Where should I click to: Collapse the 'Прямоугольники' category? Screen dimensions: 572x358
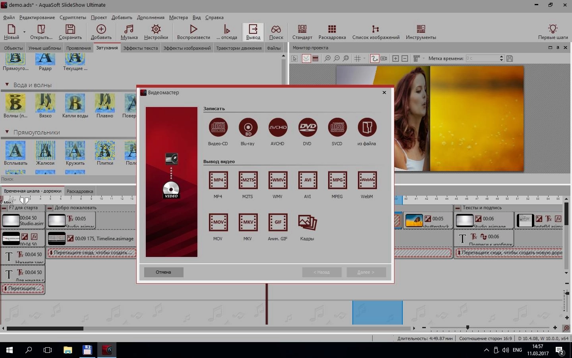tap(7, 132)
